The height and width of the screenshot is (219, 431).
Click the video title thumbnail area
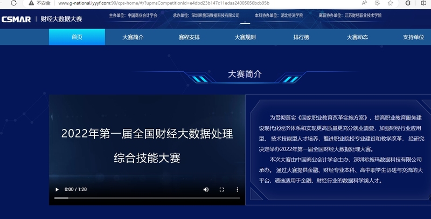click(x=147, y=143)
